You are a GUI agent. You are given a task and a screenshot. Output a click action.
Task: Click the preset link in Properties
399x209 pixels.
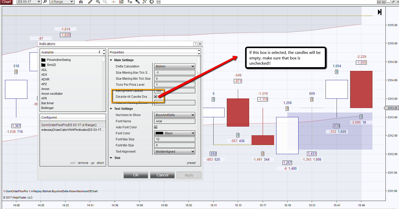point(191,163)
